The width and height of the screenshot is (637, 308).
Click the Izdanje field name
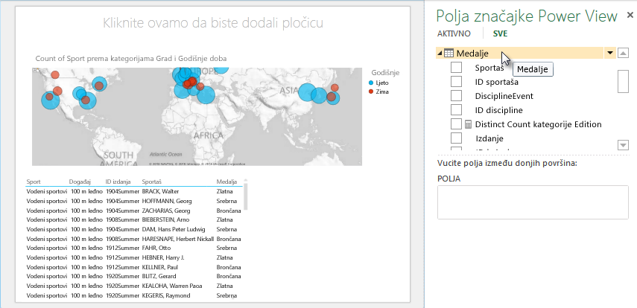tap(489, 138)
